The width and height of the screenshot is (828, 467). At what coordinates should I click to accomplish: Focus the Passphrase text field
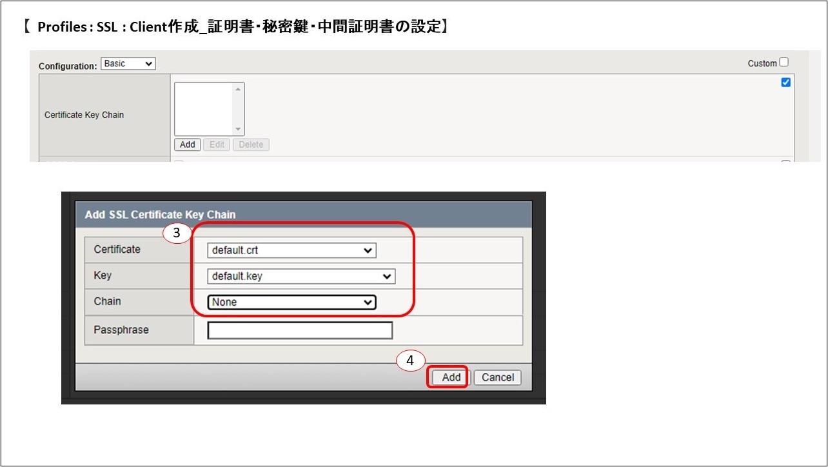tap(300, 330)
